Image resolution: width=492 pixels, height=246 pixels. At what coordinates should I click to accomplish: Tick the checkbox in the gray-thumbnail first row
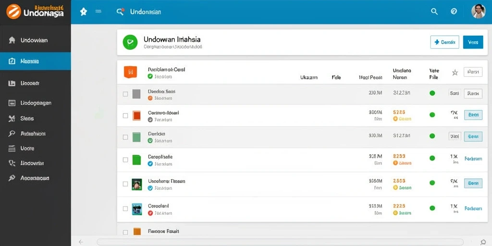click(x=125, y=94)
